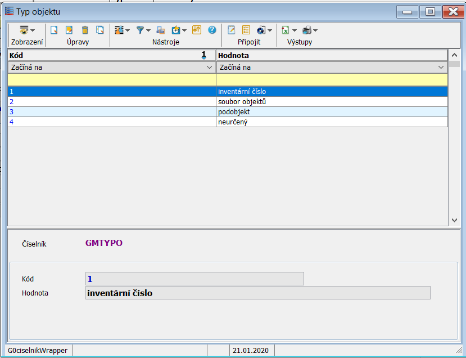Click the printer icon in Výstupy
The width and height of the screenshot is (466, 358).
click(306, 30)
